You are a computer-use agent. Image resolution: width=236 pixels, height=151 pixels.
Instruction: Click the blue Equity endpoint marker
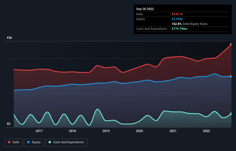[x=231, y=76]
